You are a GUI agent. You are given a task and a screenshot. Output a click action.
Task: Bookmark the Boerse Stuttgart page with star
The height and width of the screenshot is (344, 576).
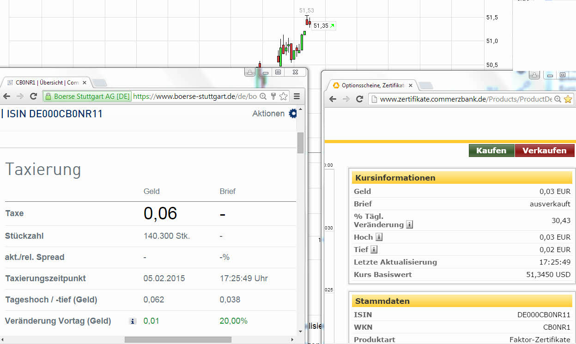[283, 96]
